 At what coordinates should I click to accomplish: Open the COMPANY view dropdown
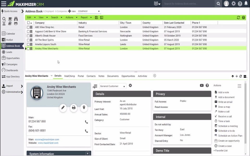click(89, 11)
